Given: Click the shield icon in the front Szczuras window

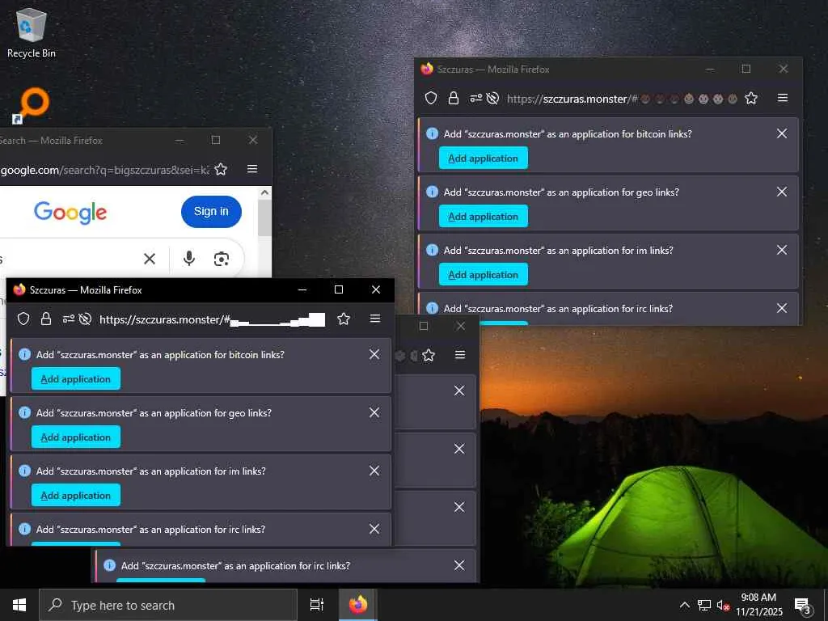Looking at the screenshot, I should [23, 319].
